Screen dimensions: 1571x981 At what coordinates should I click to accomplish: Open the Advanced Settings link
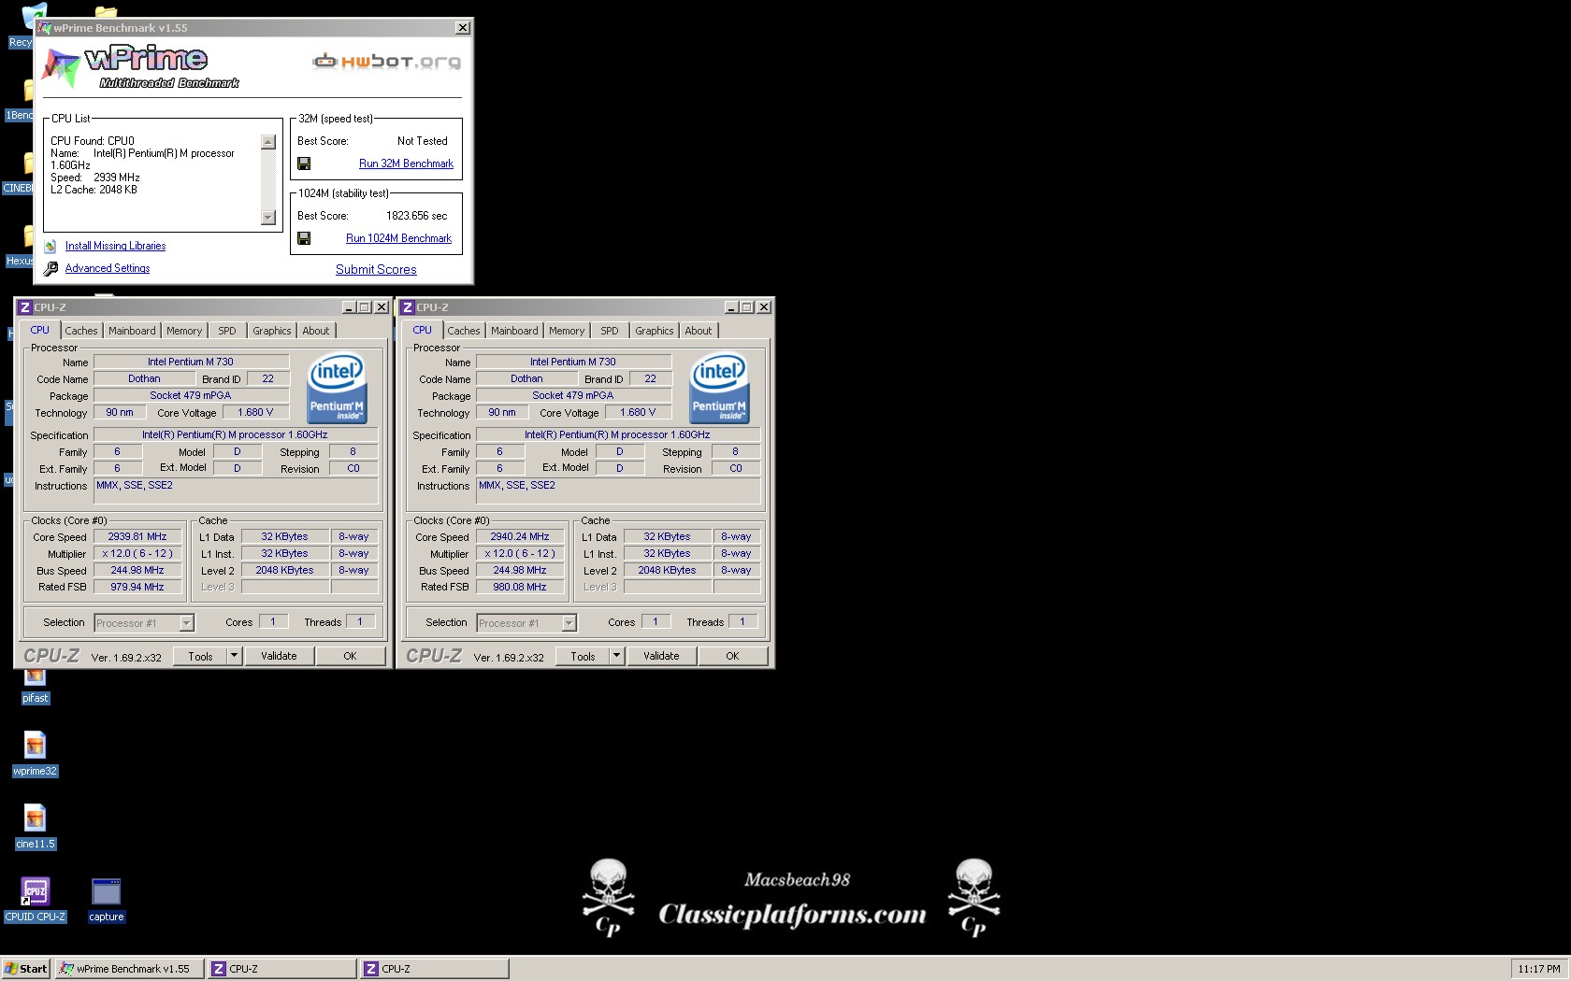point(108,268)
